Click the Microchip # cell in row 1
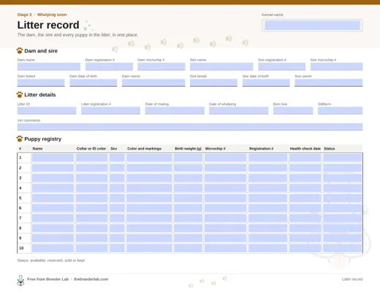This screenshot has height=293, width=380. tap(225, 157)
